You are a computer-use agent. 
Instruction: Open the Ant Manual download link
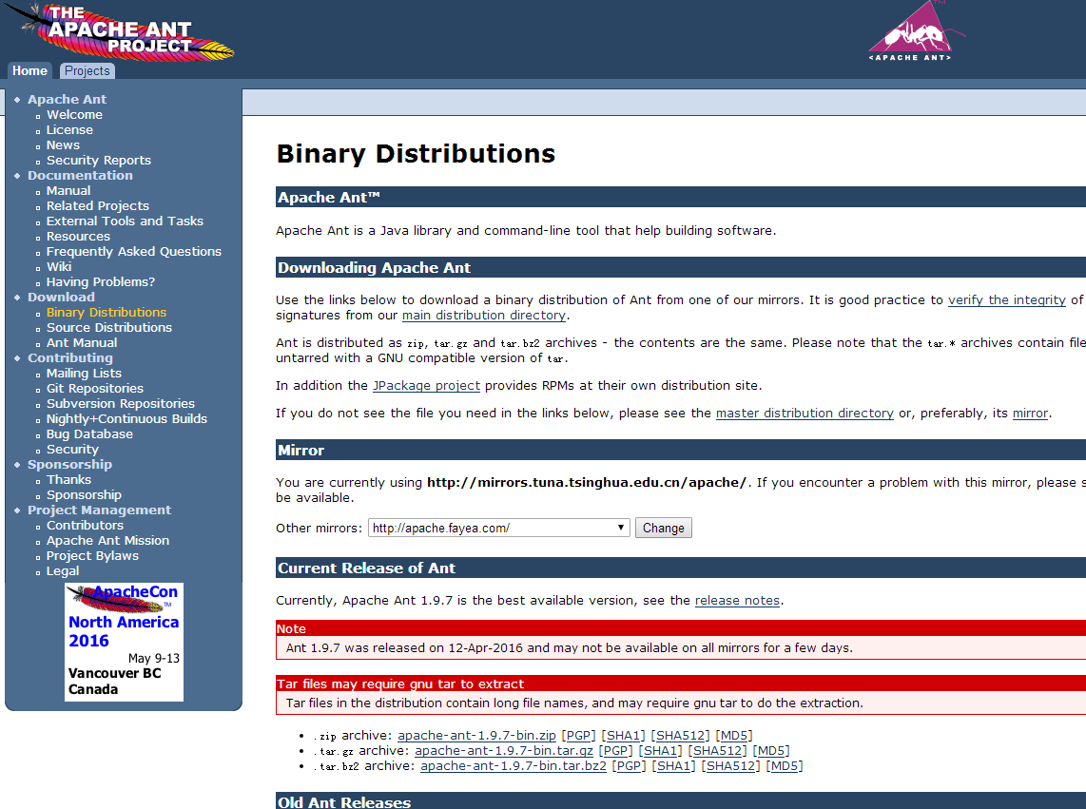82,343
